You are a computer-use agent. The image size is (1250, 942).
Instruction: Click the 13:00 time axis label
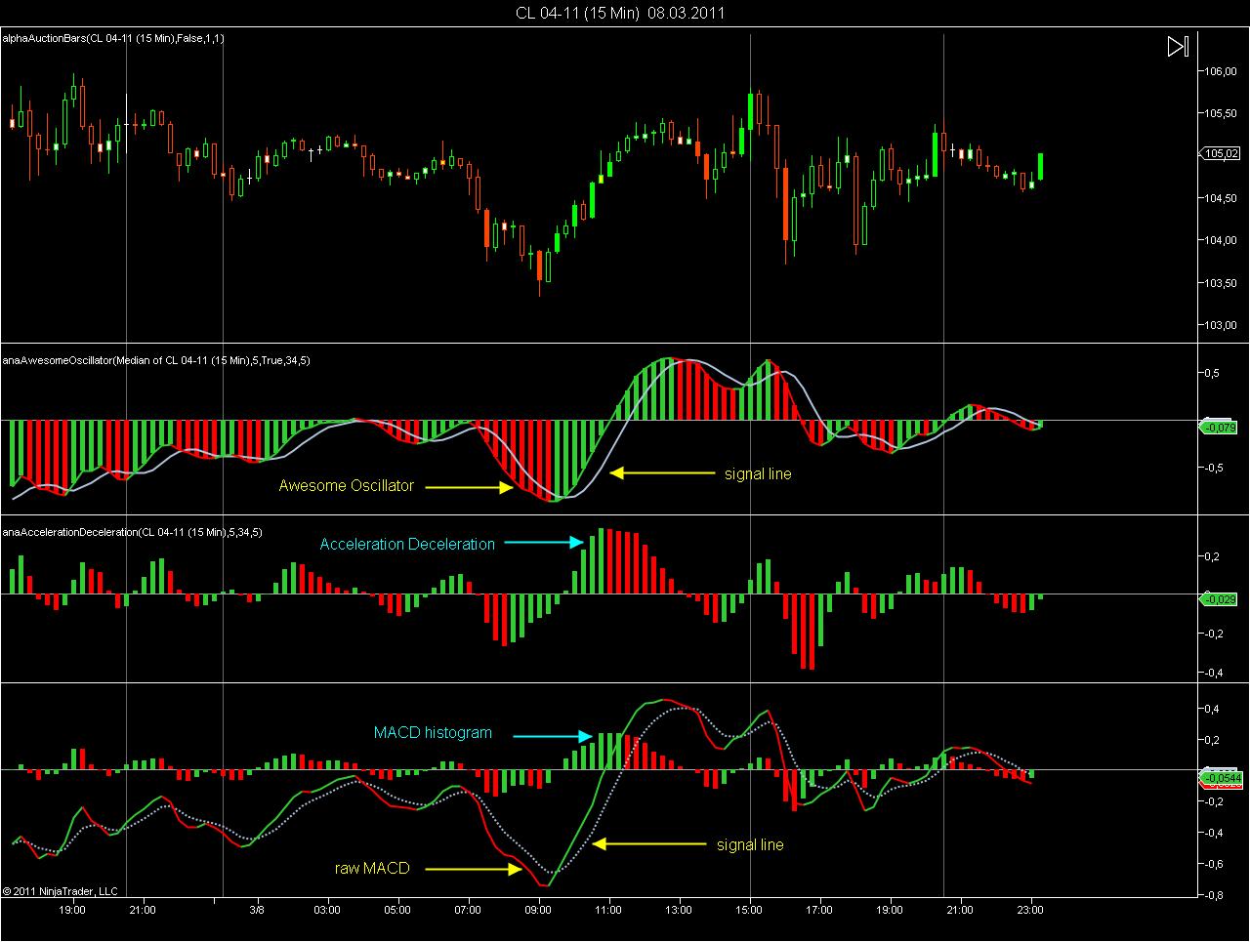(680, 910)
